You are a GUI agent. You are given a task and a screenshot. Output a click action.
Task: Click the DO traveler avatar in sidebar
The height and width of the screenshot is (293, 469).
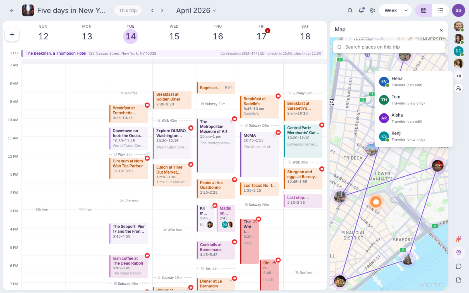(x=458, y=51)
